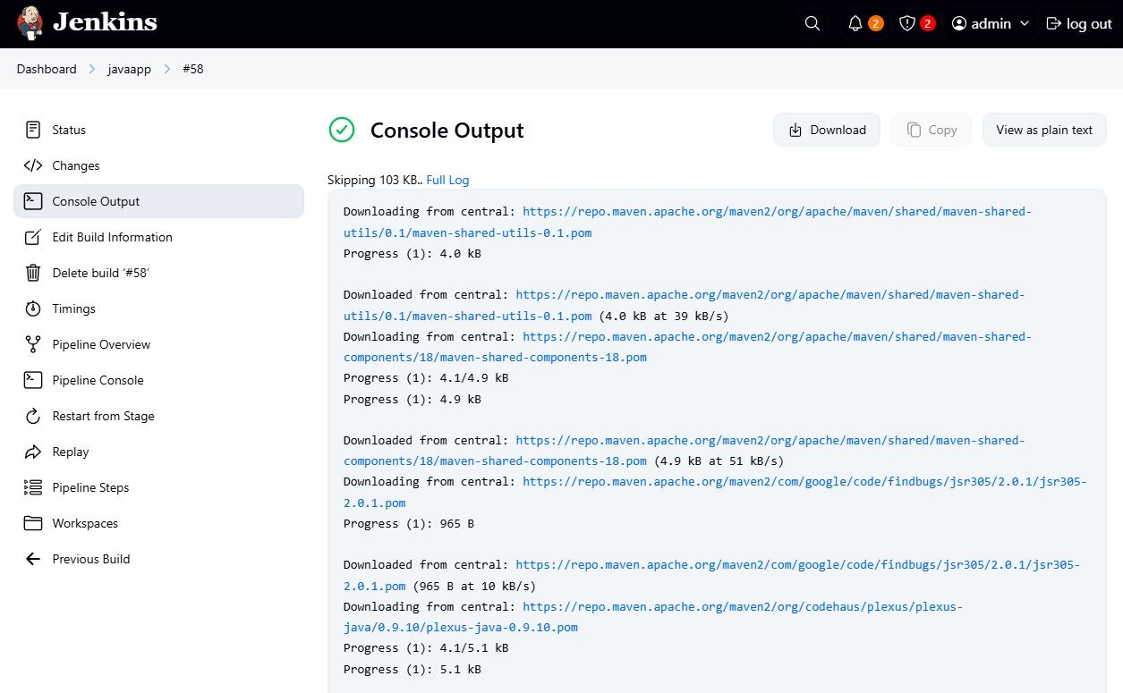
Task: Click 'Progress (1): 4.1/4.9 kB' line
Action: pos(426,377)
